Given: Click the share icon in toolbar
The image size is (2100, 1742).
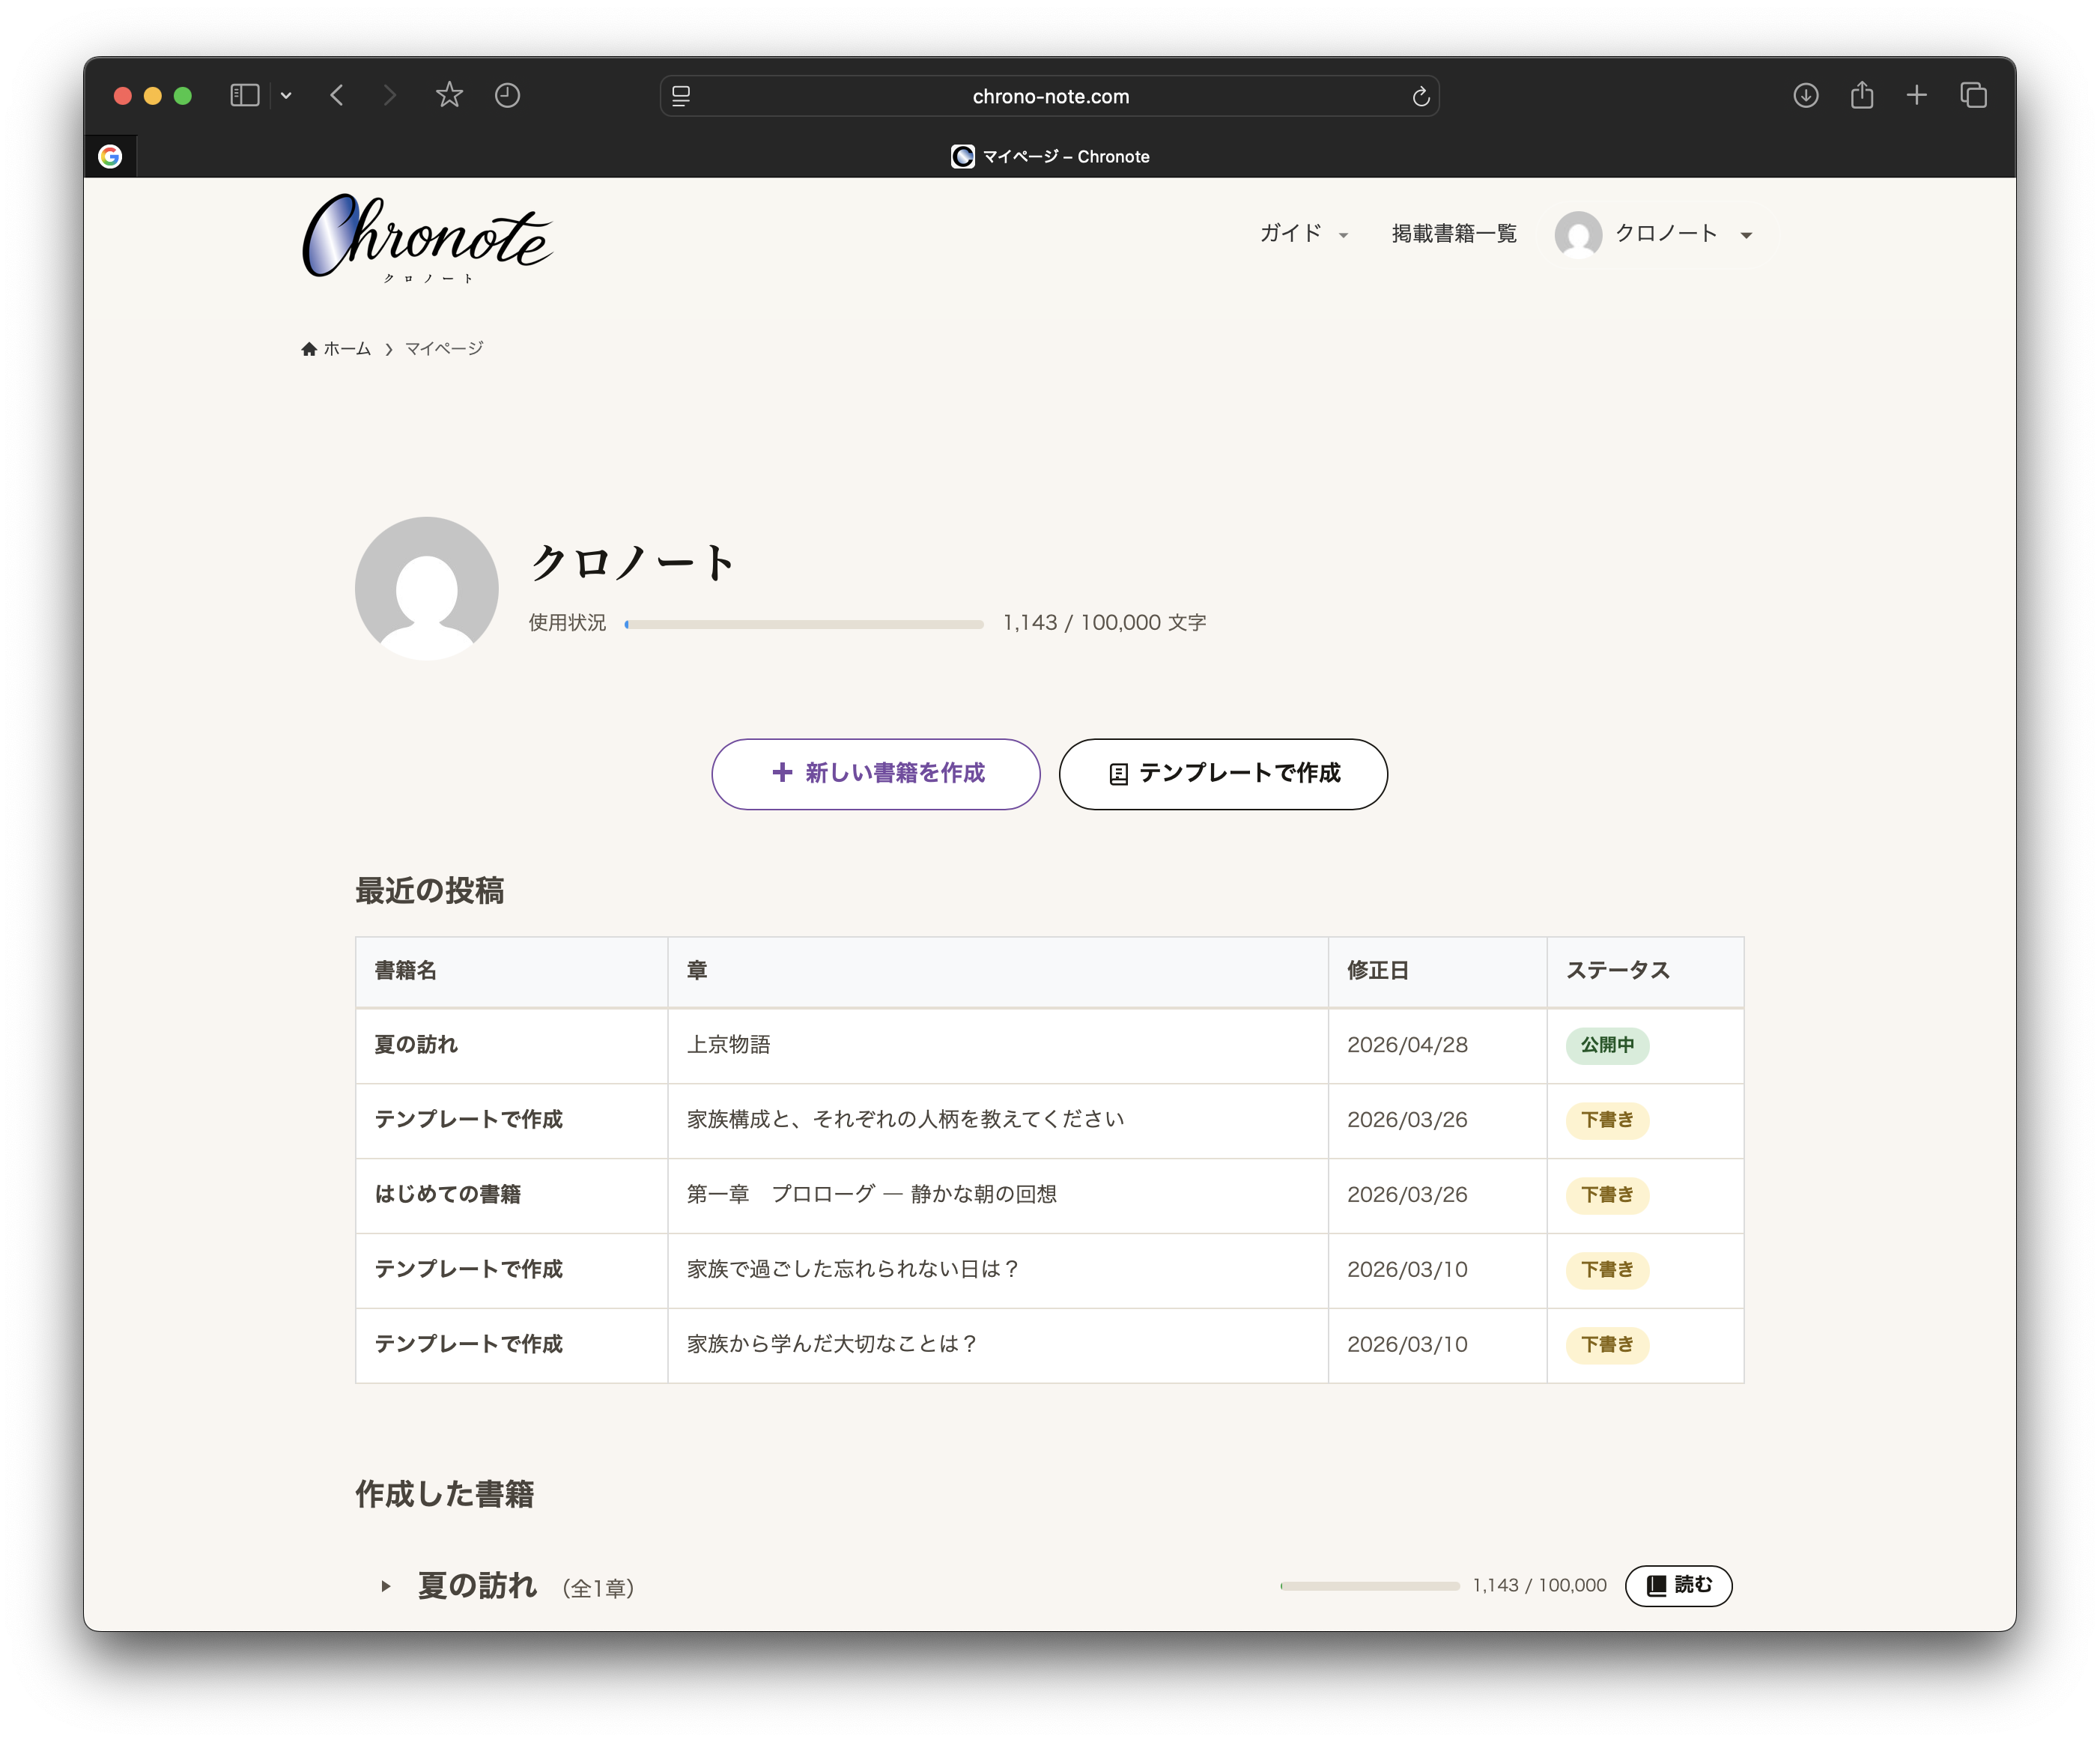Looking at the screenshot, I should pyautogui.click(x=1862, y=95).
